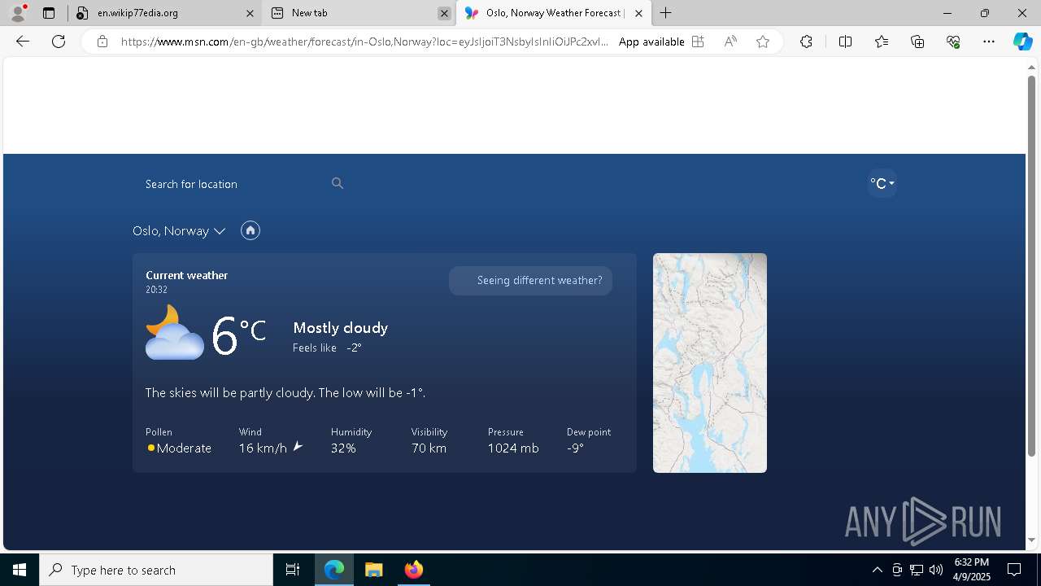Open Read aloud icon in address bar
The image size is (1041, 586).
(x=730, y=42)
